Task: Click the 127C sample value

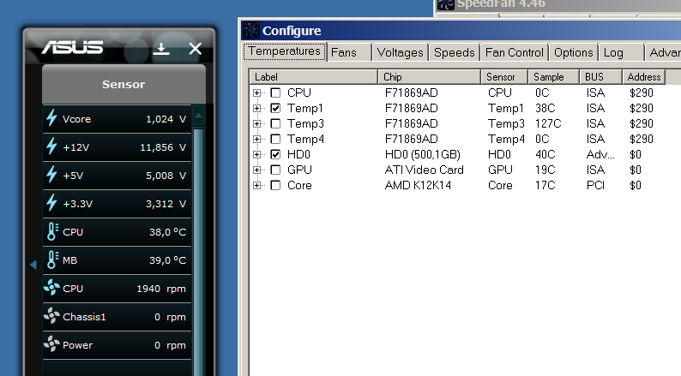Action: click(548, 123)
